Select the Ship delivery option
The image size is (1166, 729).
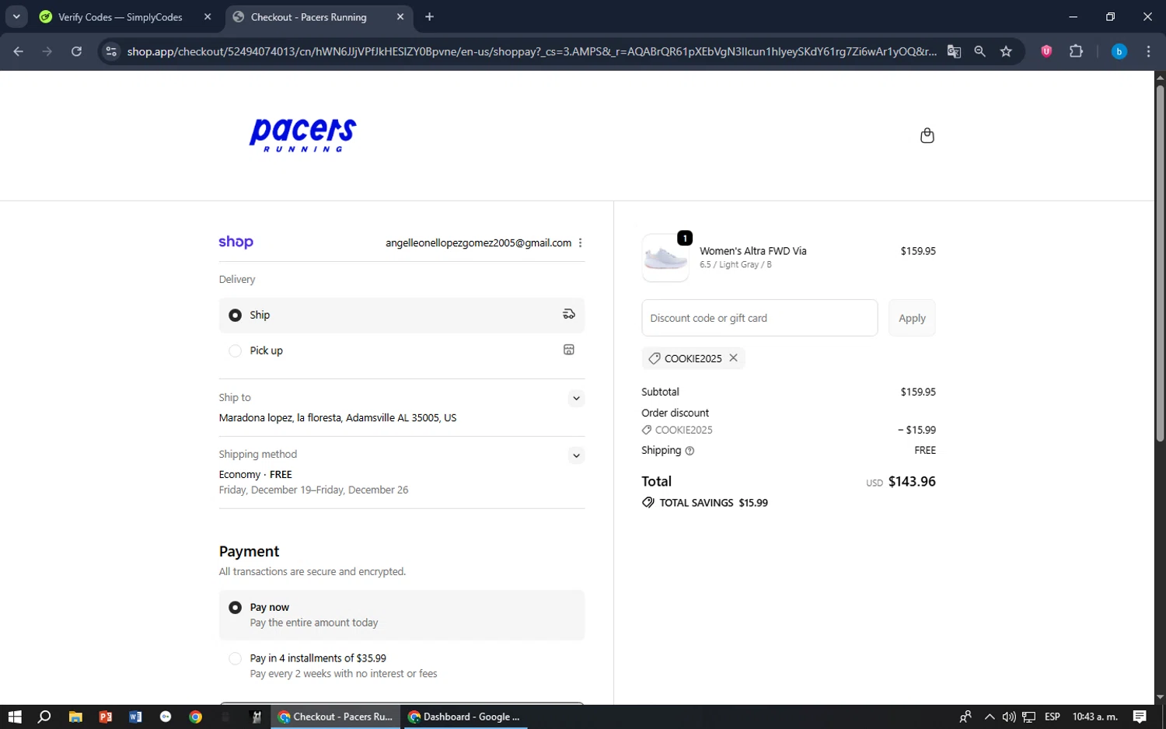tap(402, 316)
